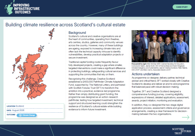Click the Scottish Futures Trust logo
The image size is (195, 136).
click(x=181, y=131)
